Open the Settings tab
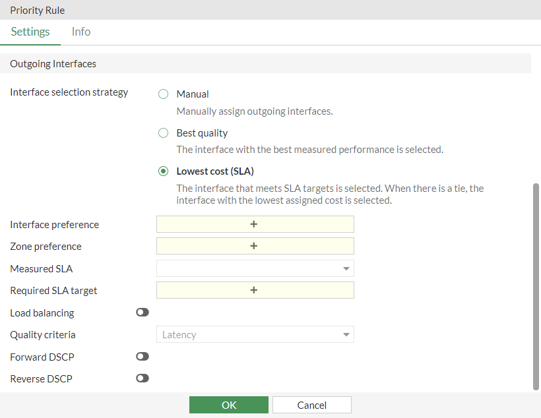Screen dimensions: 541x418 pos(30,32)
